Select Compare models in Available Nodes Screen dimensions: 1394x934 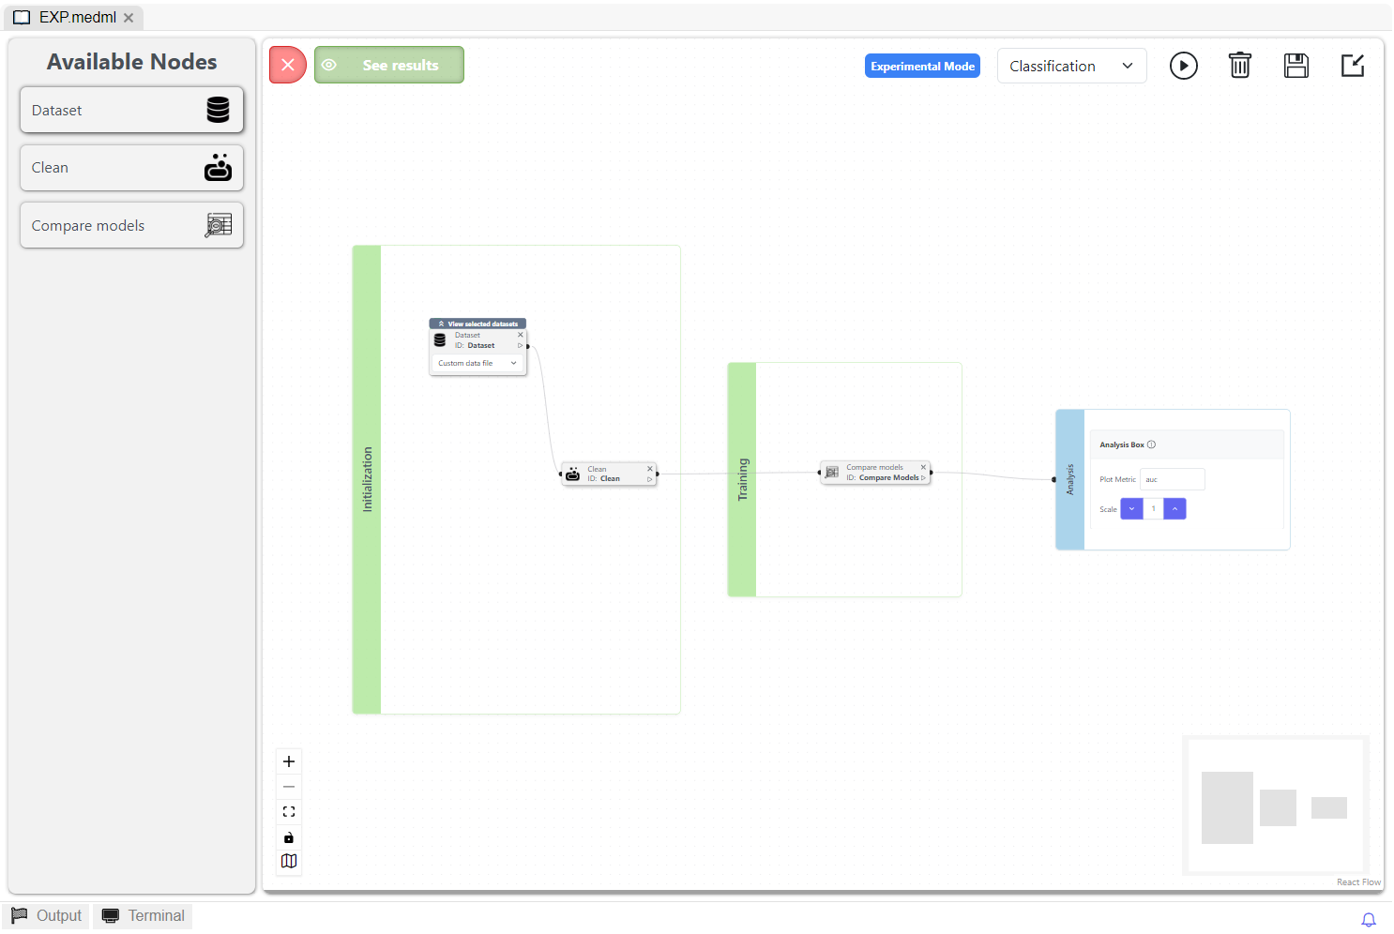tap(131, 226)
